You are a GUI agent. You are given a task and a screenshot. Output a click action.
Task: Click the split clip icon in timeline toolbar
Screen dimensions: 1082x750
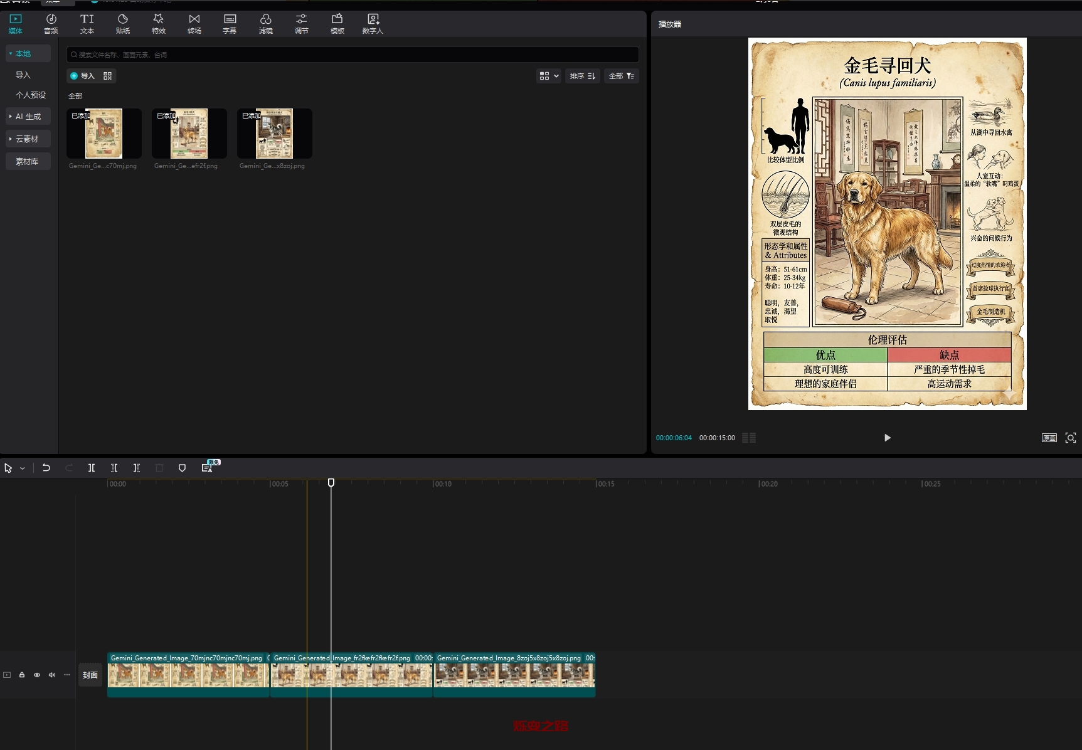coord(92,468)
